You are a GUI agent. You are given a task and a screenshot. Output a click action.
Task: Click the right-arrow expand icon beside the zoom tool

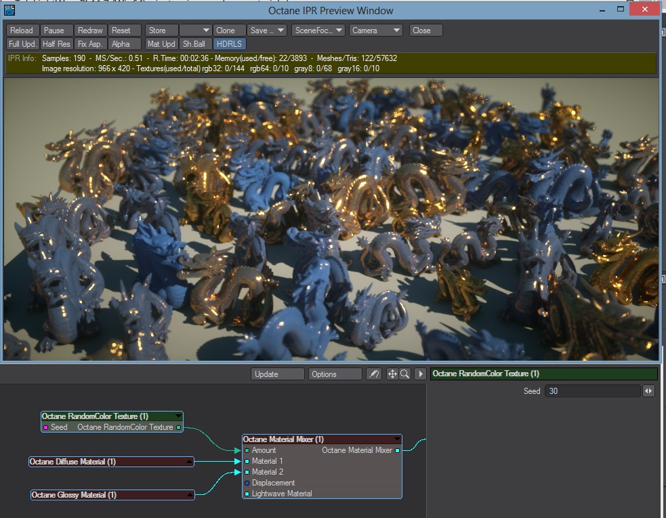click(420, 374)
